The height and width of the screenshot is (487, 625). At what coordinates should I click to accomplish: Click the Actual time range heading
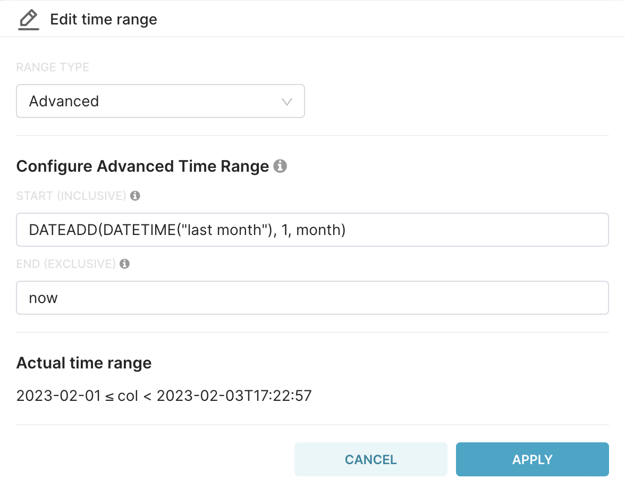tap(84, 363)
